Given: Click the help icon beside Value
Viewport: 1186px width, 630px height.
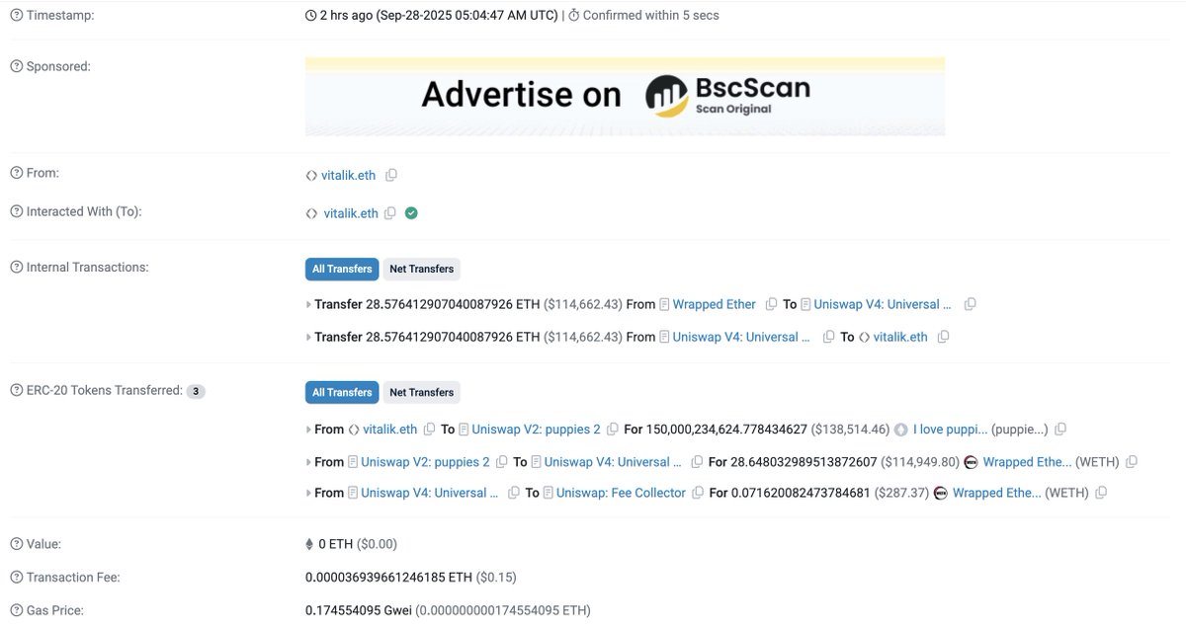Looking at the screenshot, I should 16,544.
